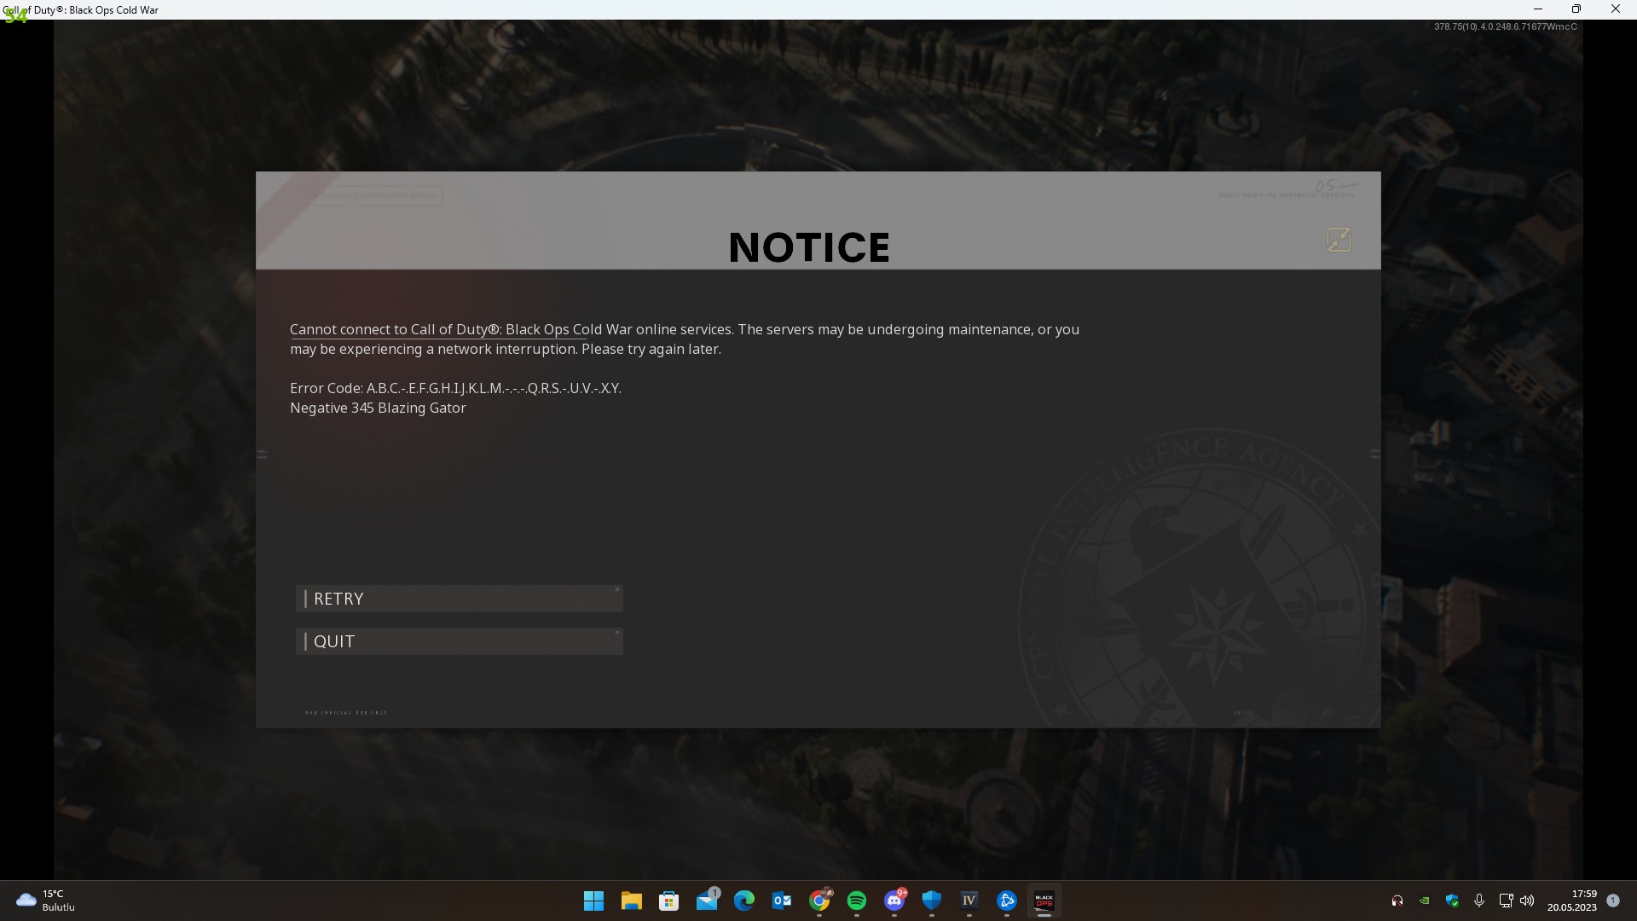Switch to Google Chrome window
This screenshot has height=921, width=1637.
(819, 901)
